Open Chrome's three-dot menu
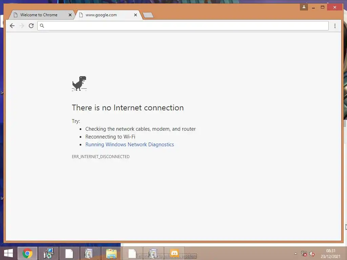347x260 pixels. click(x=335, y=26)
